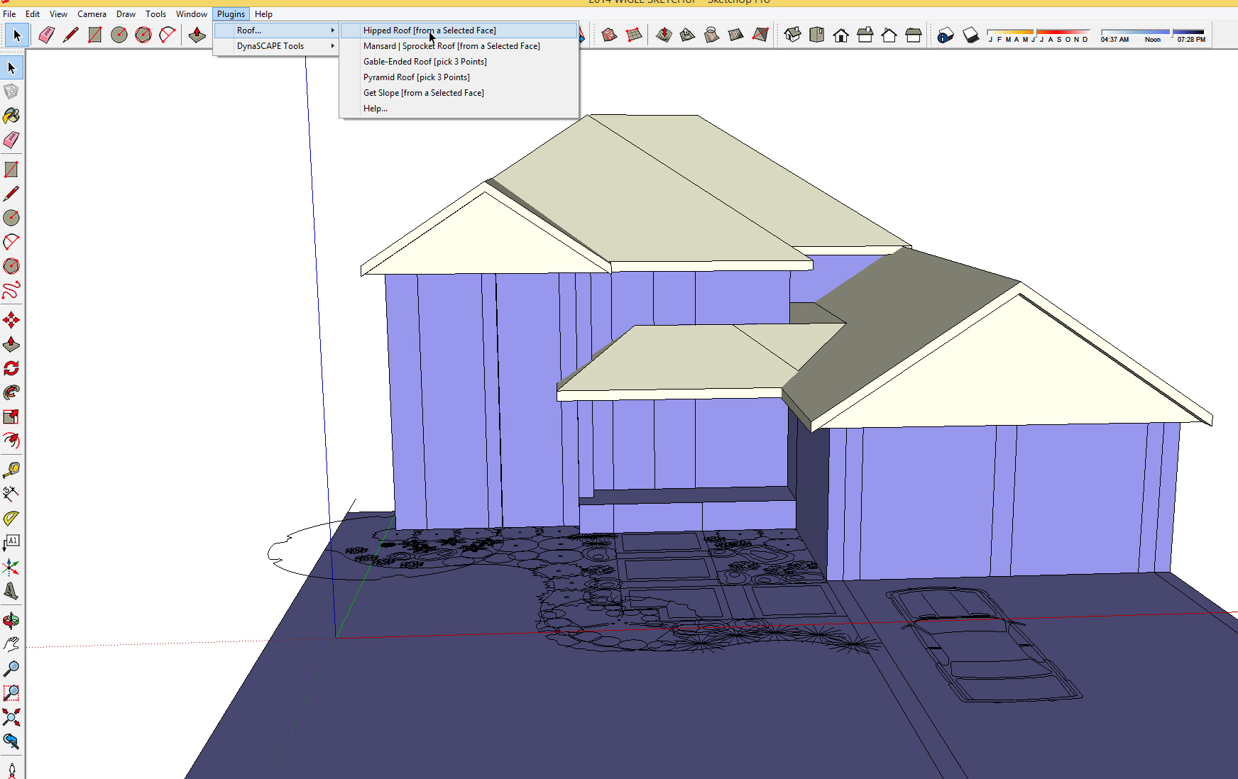Screen dimensions: 1238x779
Task: Select the Tape Measure tool
Action: click(x=11, y=470)
